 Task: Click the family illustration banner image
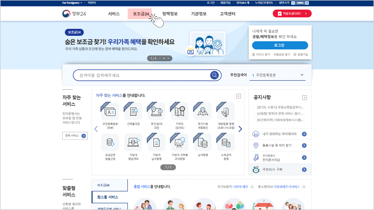(x=208, y=43)
